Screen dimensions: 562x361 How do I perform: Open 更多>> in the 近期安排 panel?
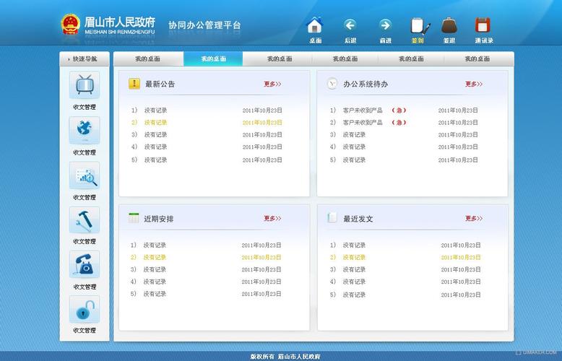coord(273,219)
